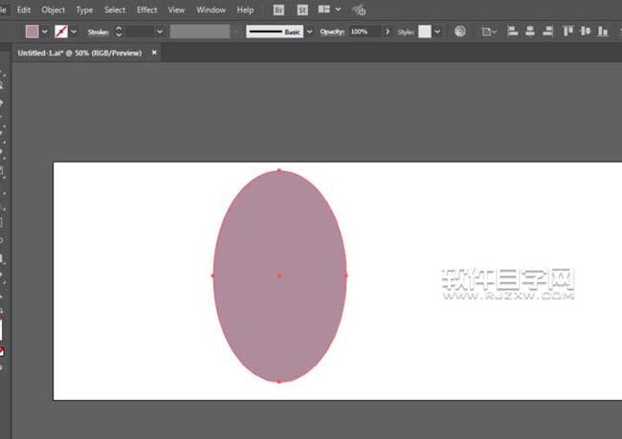The image size is (622, 439).
Task: Click the pink fill color swatch
Action: click(x=32, y=32)
